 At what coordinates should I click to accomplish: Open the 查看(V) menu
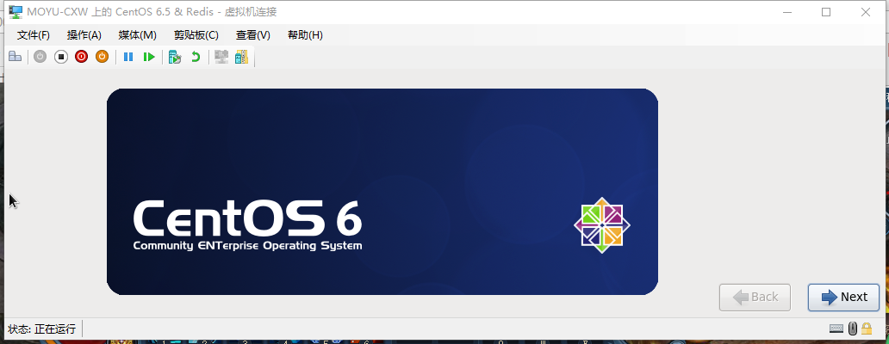(x=253, y=35)
